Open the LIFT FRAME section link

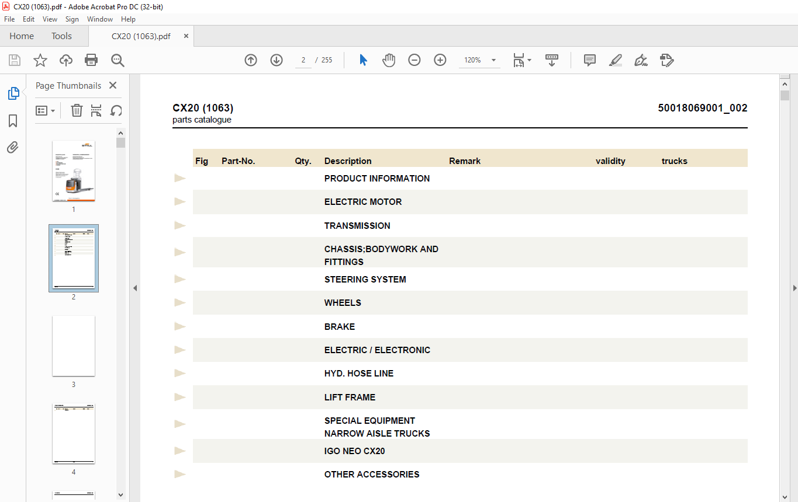[x=350, y=398]
